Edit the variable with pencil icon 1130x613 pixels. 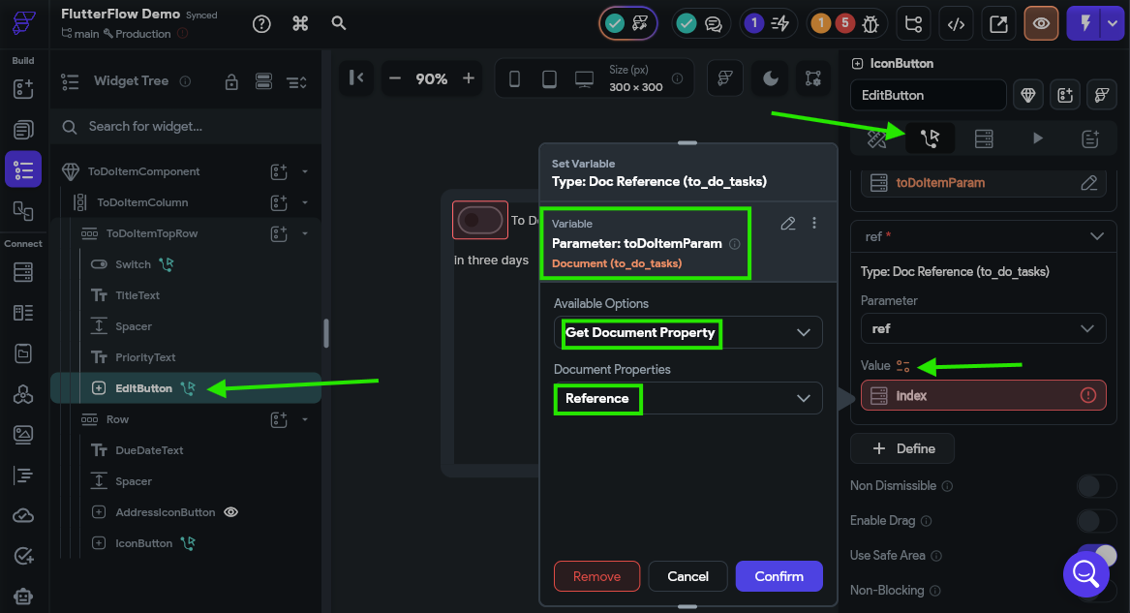[x=787, y=224]
